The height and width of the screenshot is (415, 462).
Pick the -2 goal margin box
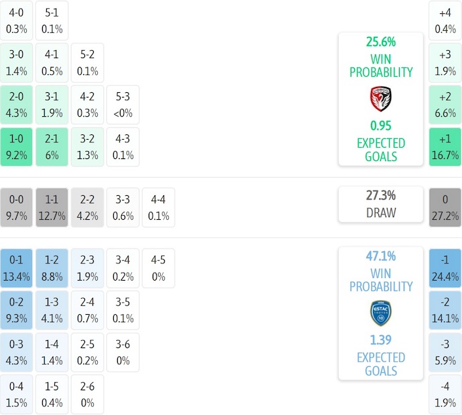click(445, 311)
